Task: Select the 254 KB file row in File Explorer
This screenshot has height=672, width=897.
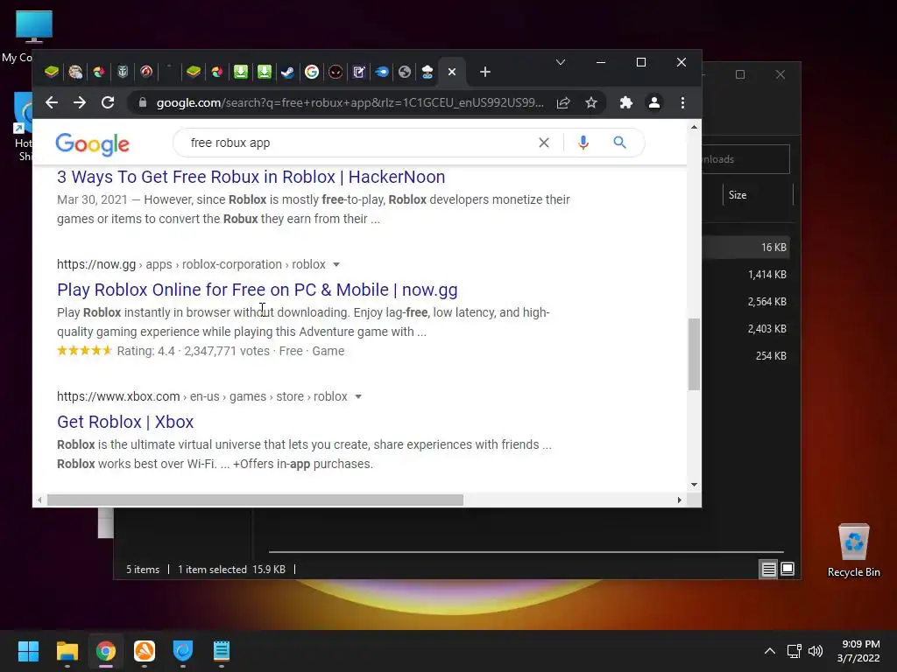Action: pyautogui.click(x=746, y=355)
